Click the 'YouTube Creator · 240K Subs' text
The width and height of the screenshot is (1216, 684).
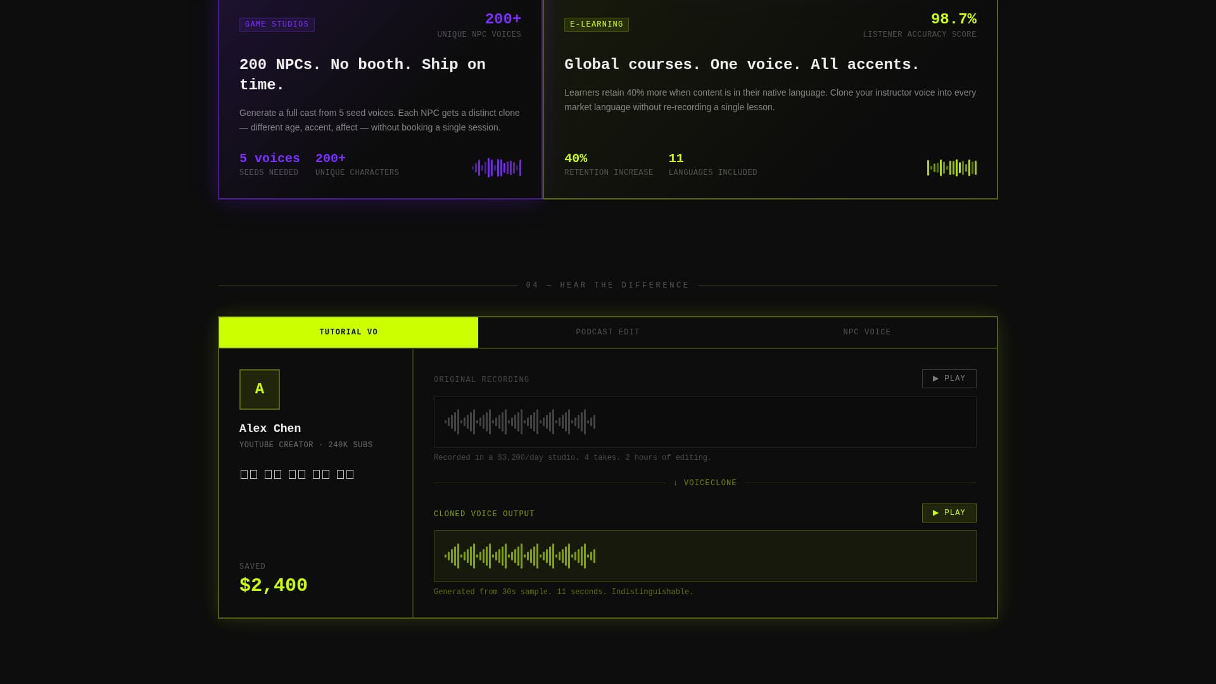(x=306, y=445)
